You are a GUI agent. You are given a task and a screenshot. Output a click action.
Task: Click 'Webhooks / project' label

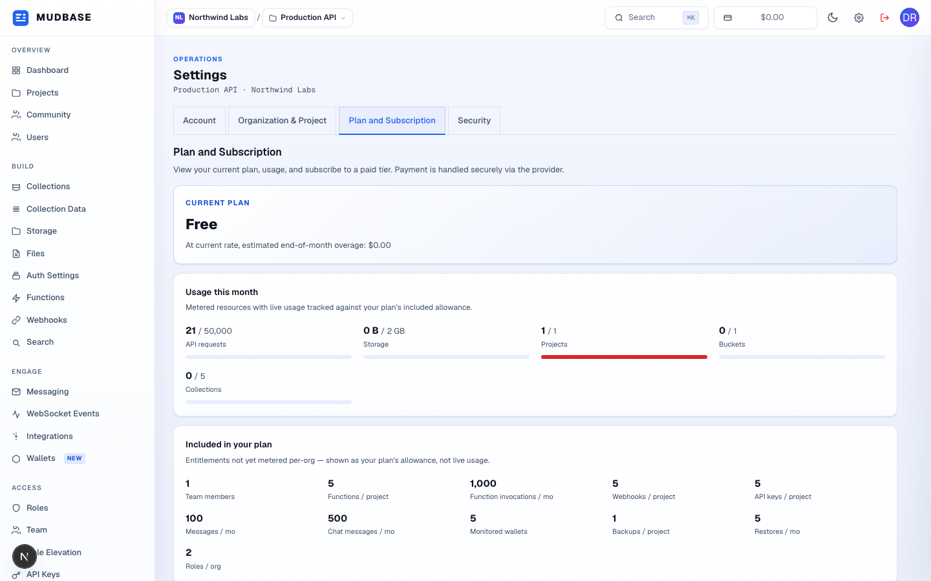[x=643, y=497]
